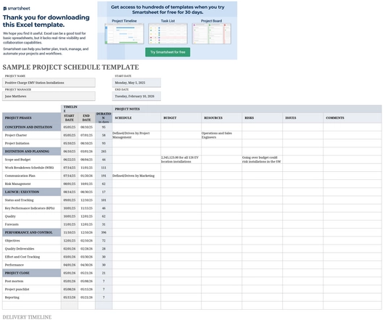Select the Status and Tracking row label
This screenshot has height=320, width=383.
point(32,200)
